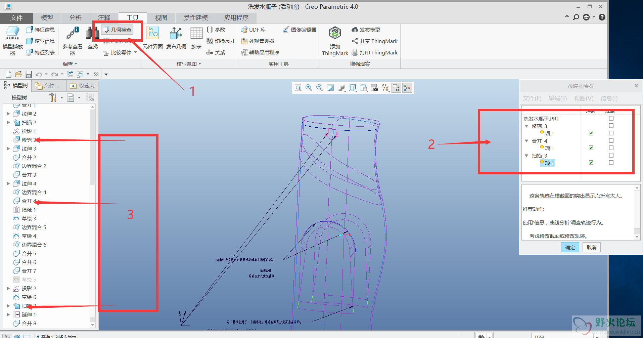The width and height of the screenshot is (643, 338).
Task: Click the Zoom In magnifier icon
Action: pyautogui.click(x=309, y=88)
